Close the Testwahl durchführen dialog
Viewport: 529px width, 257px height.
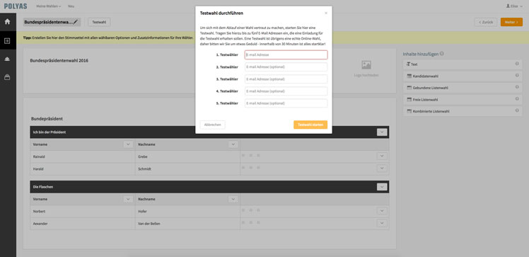[x=326, y=13]
